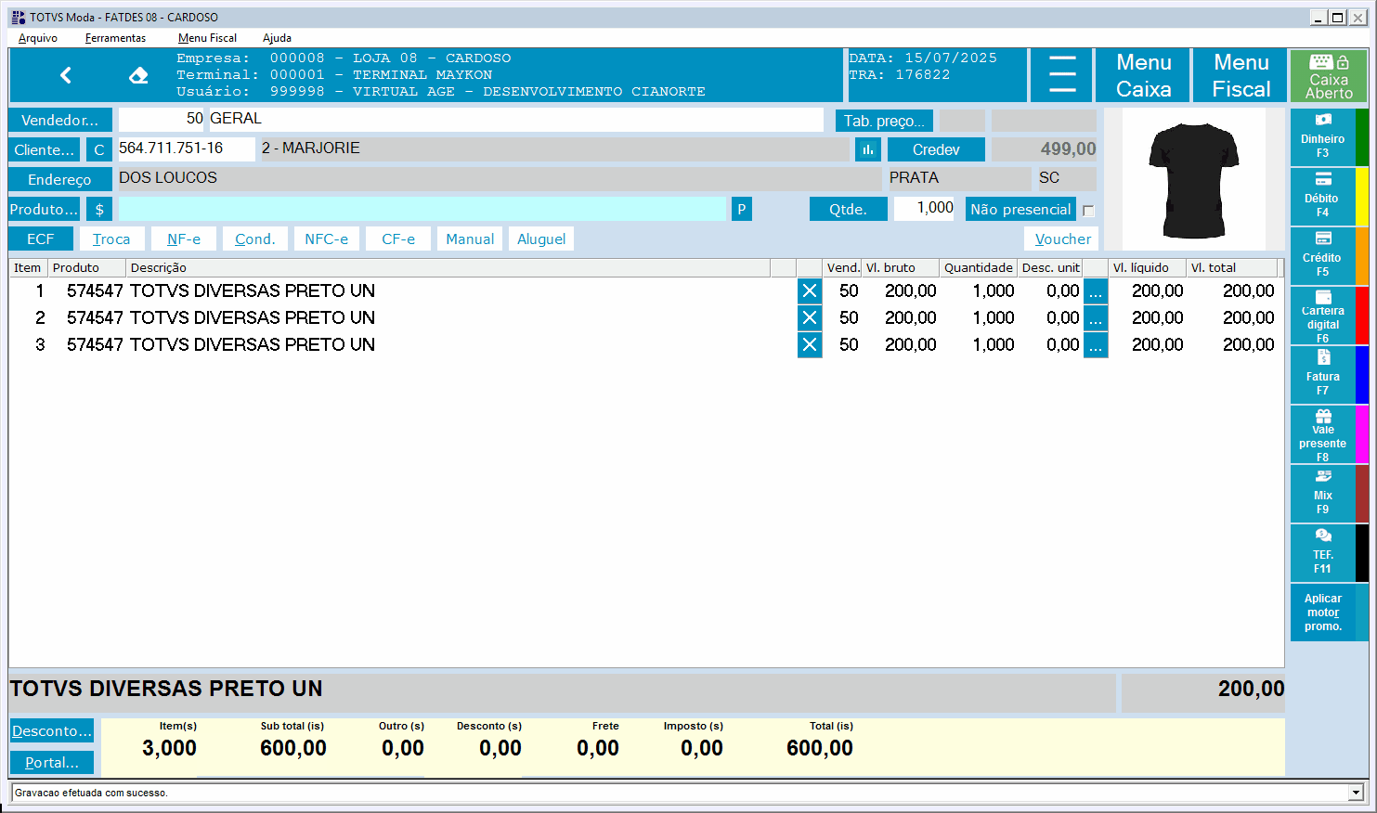Switch to the CF-e tab
The image size is (1377, 813).
coord(398,239)
